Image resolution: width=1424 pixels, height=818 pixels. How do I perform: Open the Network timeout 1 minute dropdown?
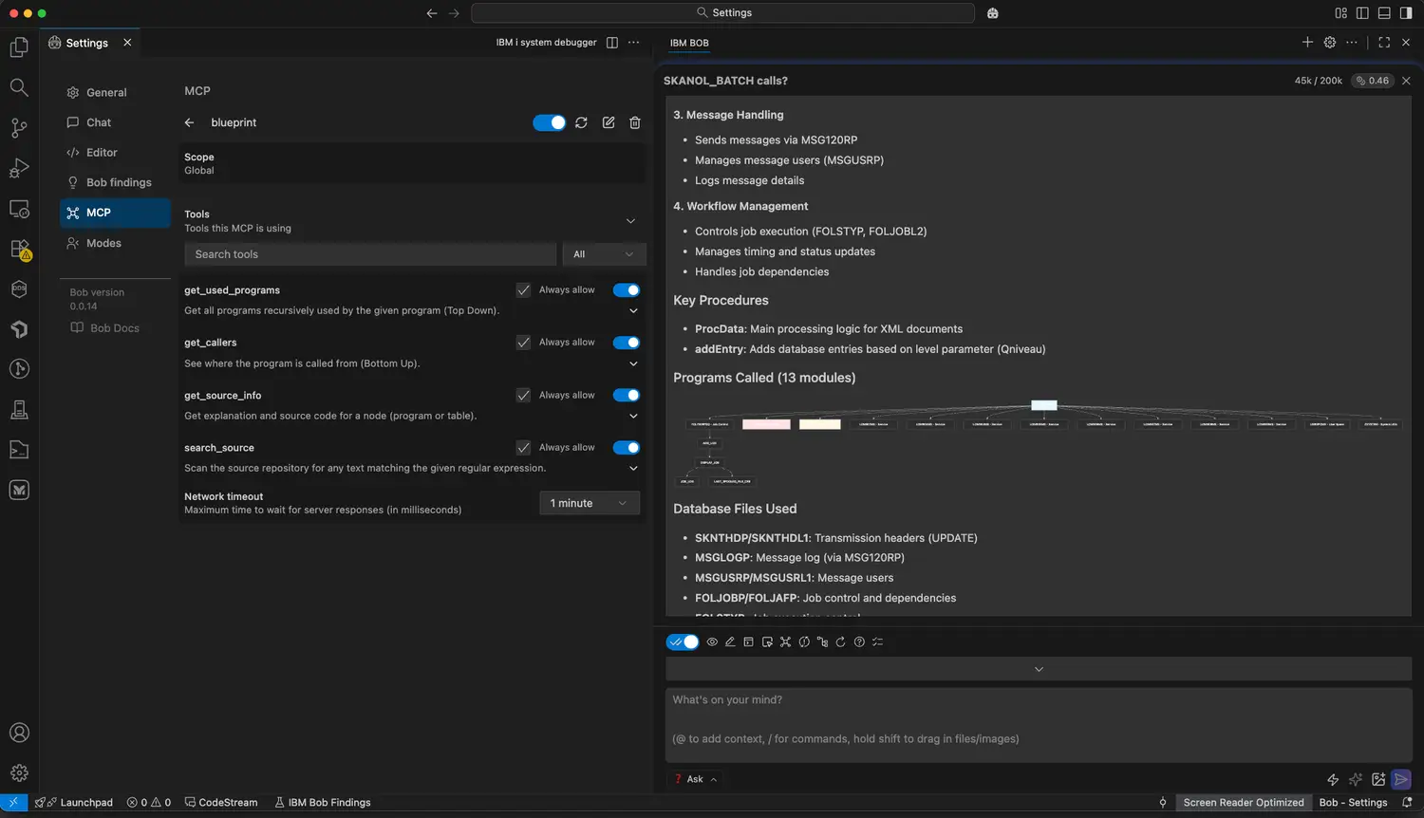pyautogui.click(x=590, y=503)
